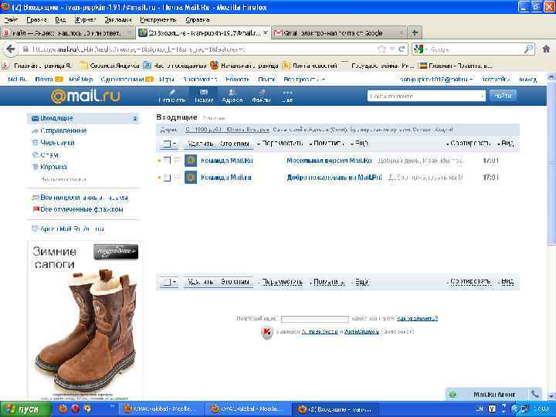Click the search magnifier in Google box
The image size is (556, 417).
tap(528, 49)
